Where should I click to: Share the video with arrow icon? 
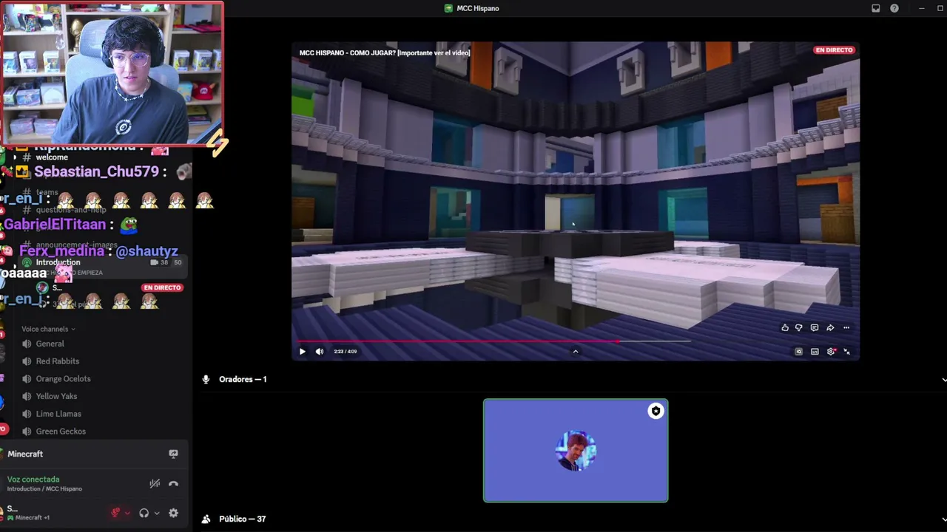(830, 328)
